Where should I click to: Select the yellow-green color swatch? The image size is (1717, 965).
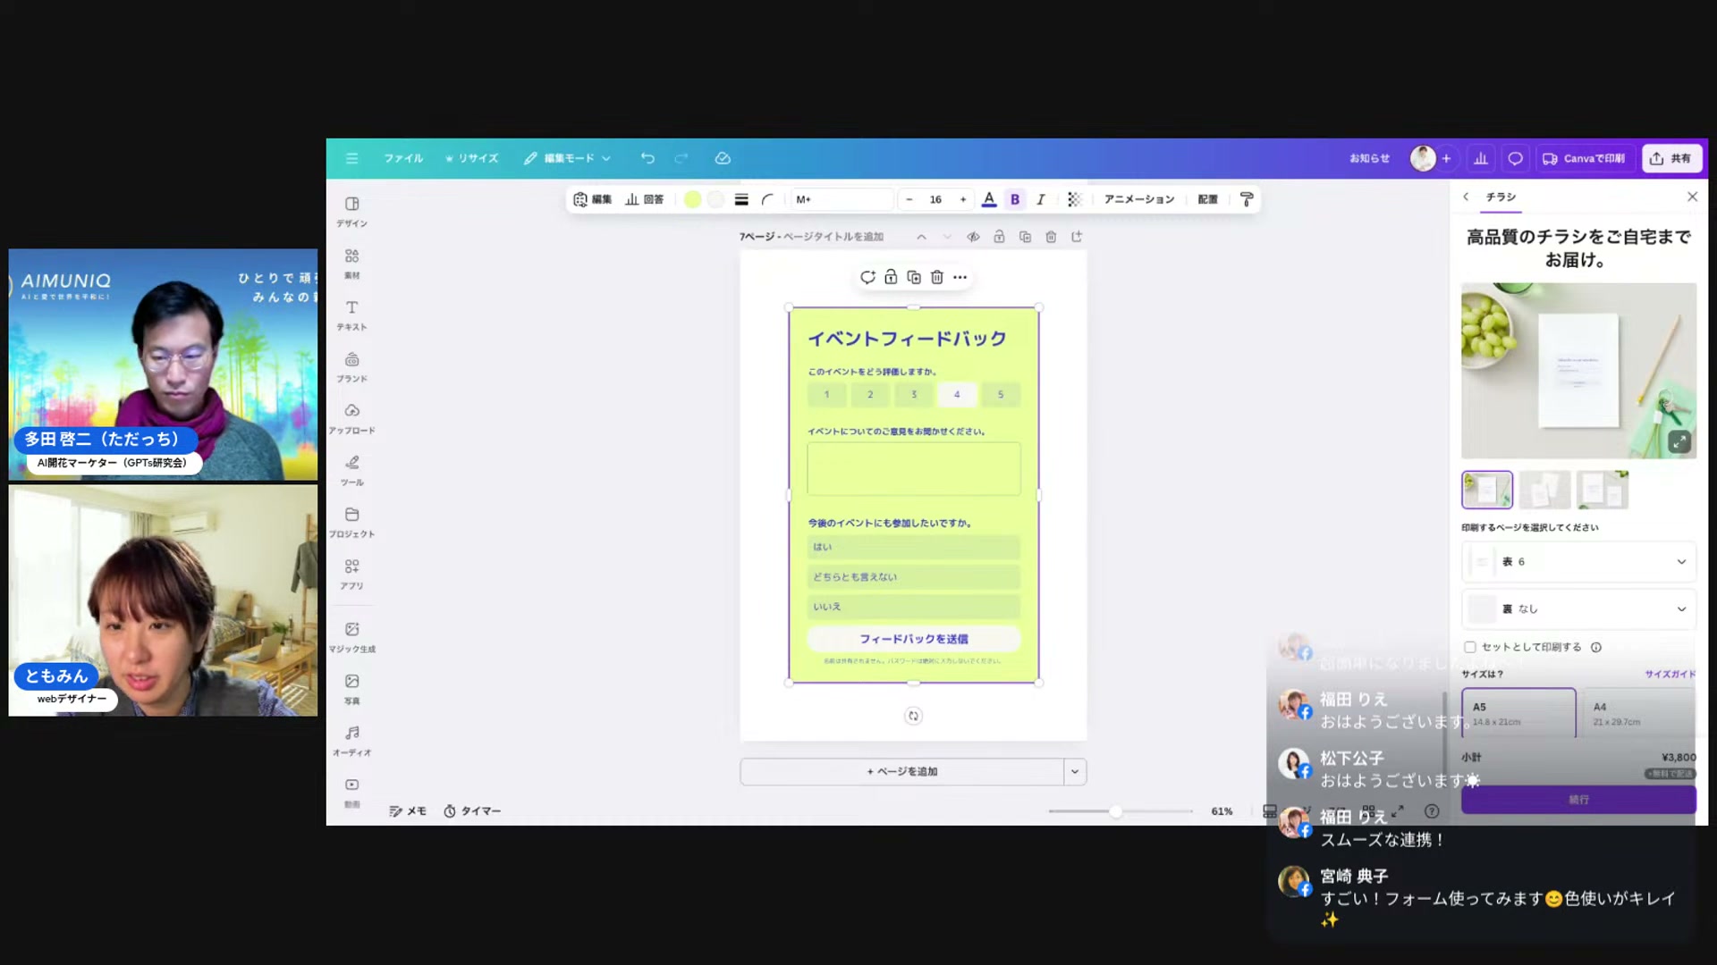[692, 199]
